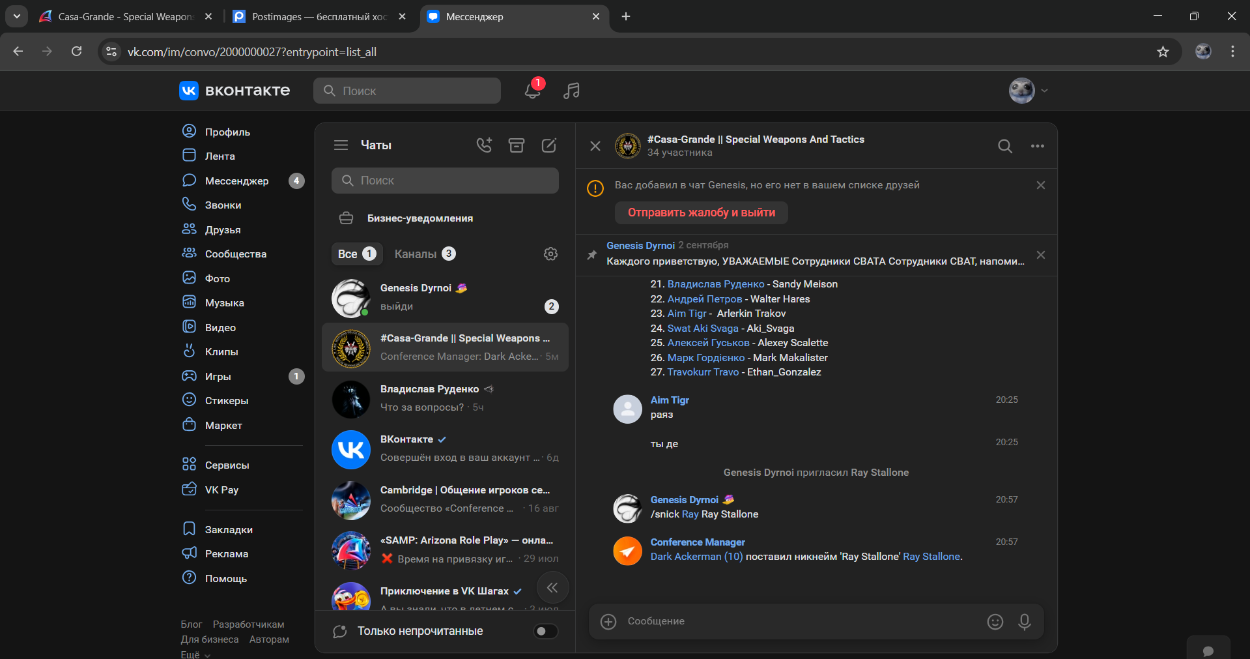Open the ВКонтакте official chat
This screenshot has height=659, width=1250.
[x=445, y=448]
